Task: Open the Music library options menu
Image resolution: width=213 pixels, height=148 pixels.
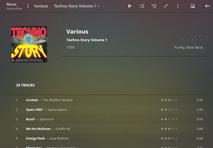Action: pos(28,6)
